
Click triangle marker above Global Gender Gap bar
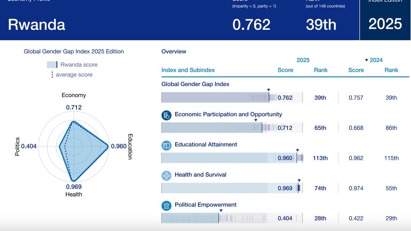pos(268,90)
